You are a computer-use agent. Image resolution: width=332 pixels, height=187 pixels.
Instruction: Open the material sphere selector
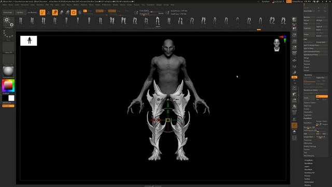click(x=8, y=72)
